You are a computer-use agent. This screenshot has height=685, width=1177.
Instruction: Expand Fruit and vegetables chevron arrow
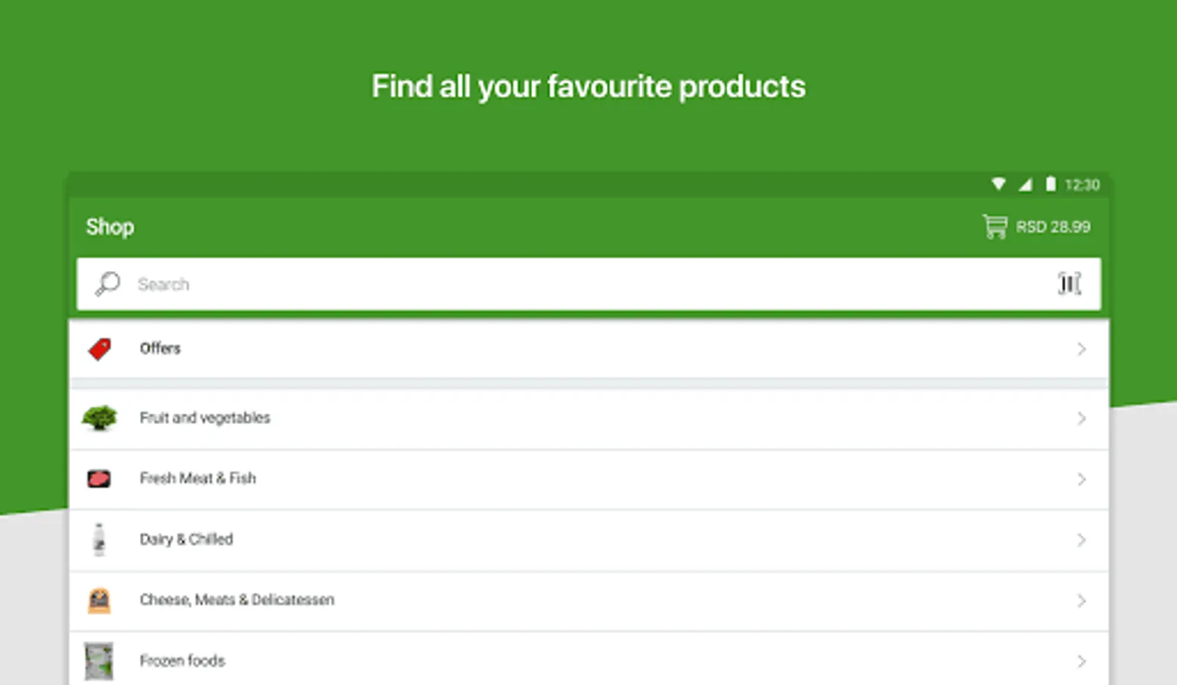[1081, 418]
